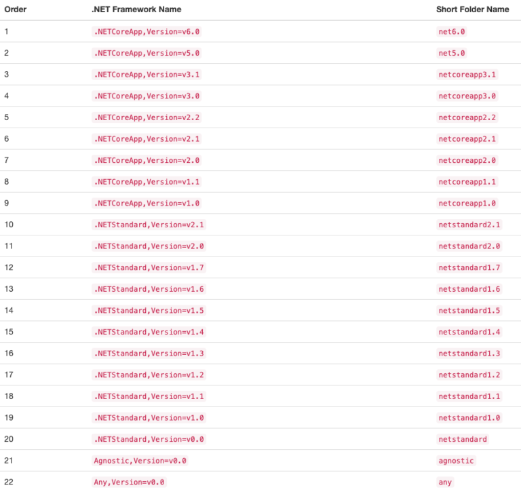Click the netcoreapp2.0 folder name

[467, 160]
